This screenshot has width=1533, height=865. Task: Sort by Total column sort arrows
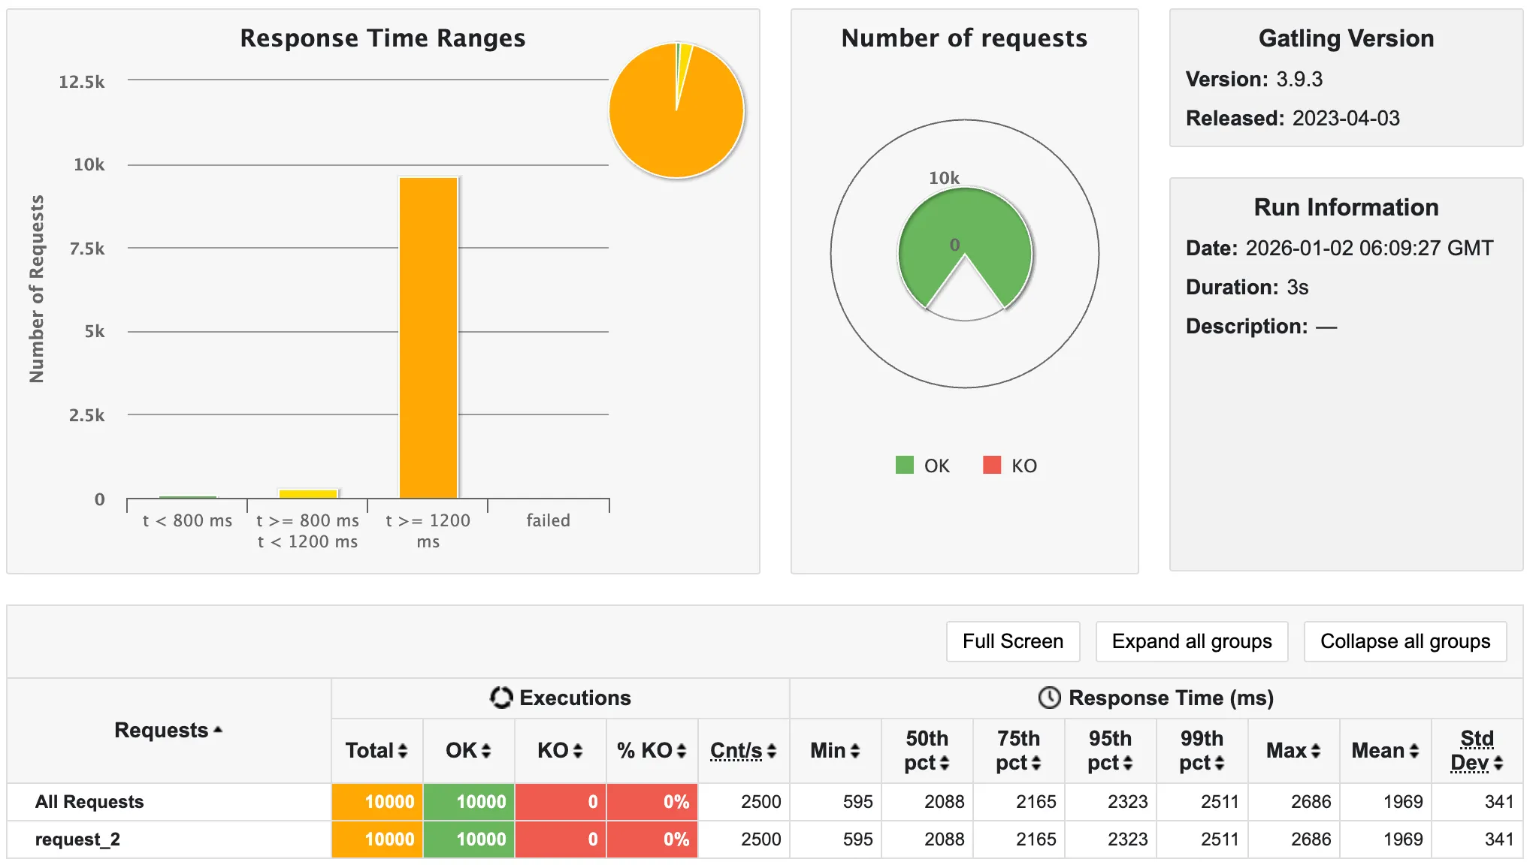coord(403,751)
